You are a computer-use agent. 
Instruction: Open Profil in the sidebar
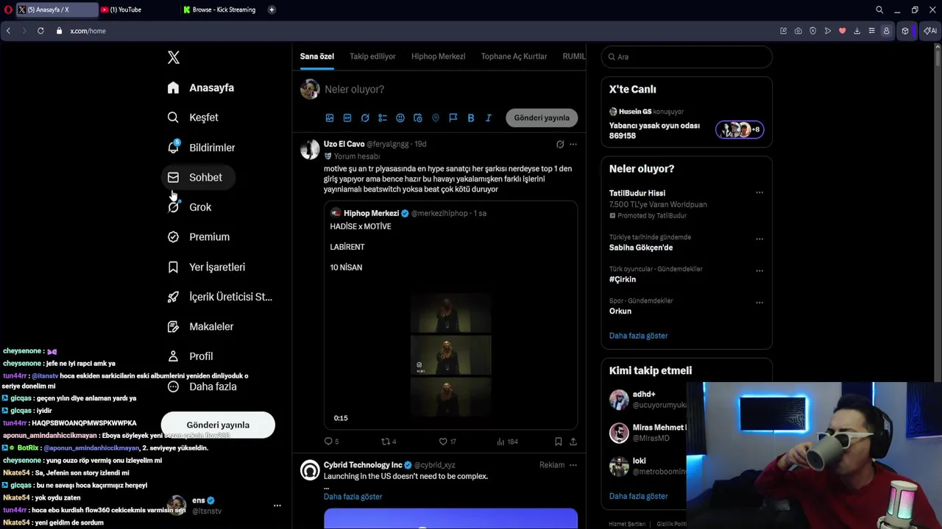pos(190,356)
